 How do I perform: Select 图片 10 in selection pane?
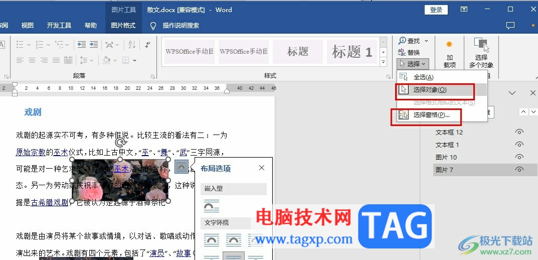coord(446,157)
